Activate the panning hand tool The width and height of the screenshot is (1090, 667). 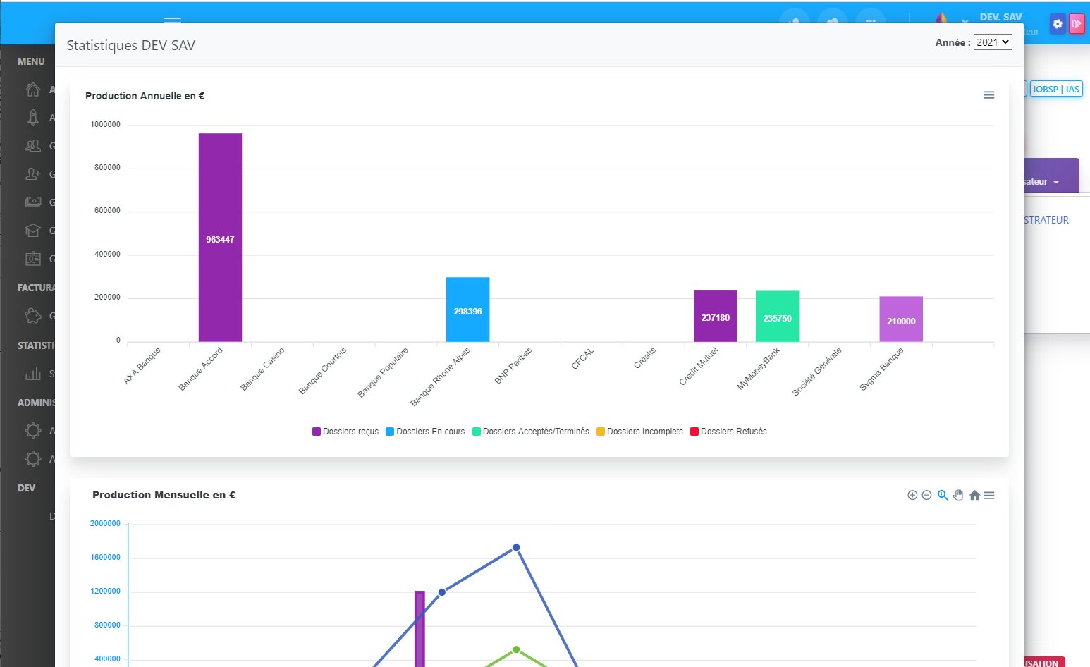[x=958, y=495]
